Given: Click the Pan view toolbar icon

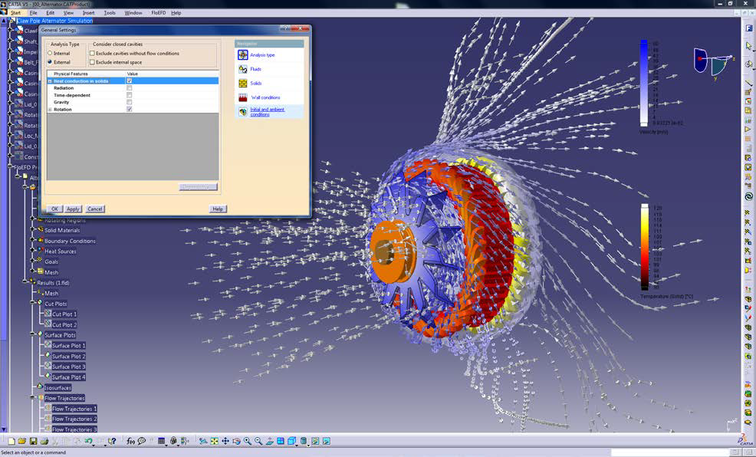Looking at the screenshot, I should tap(225, 441).
